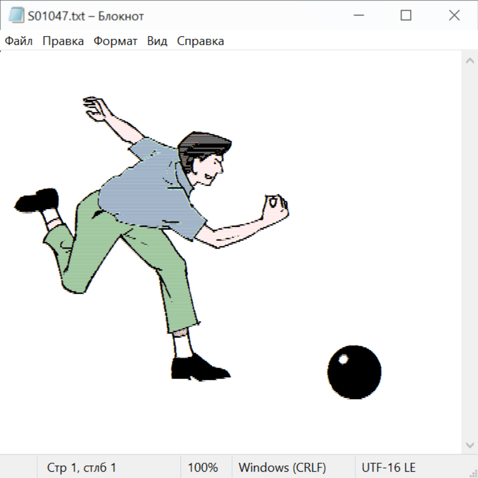This screenshot has width=478, height=478.
Task: Click the scroll down arrow of the vertical scrollbar
Action: (x=470, y=445)
